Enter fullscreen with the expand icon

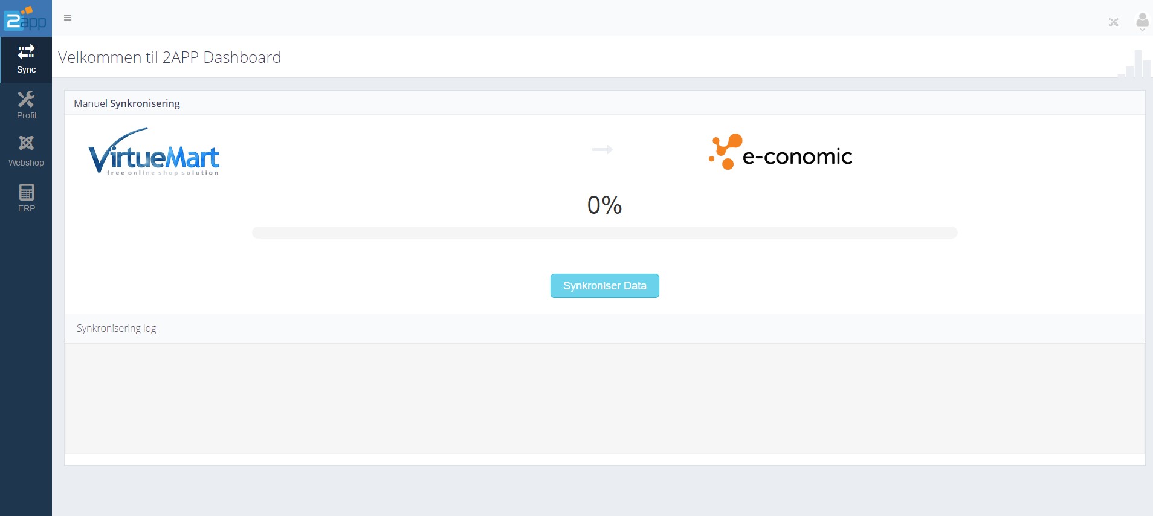point(1113,22)
